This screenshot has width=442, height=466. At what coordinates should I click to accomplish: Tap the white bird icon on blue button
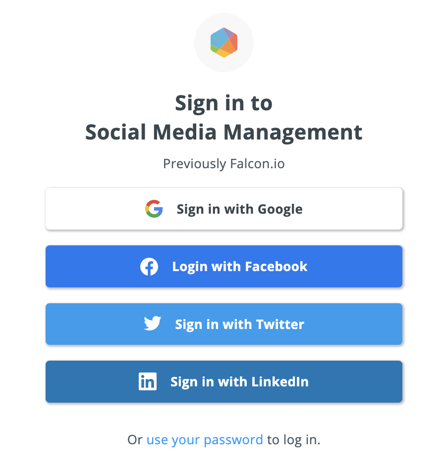click(153, 324)
